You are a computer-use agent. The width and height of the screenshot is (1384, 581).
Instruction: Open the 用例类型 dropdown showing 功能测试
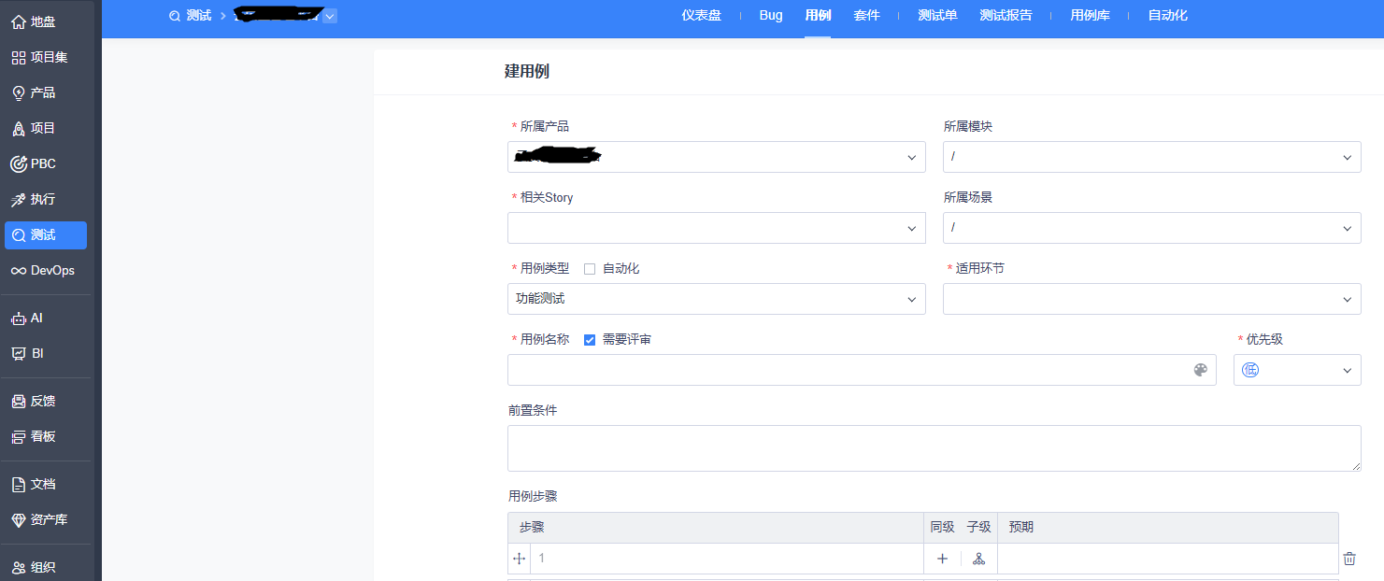click(717, 299)
